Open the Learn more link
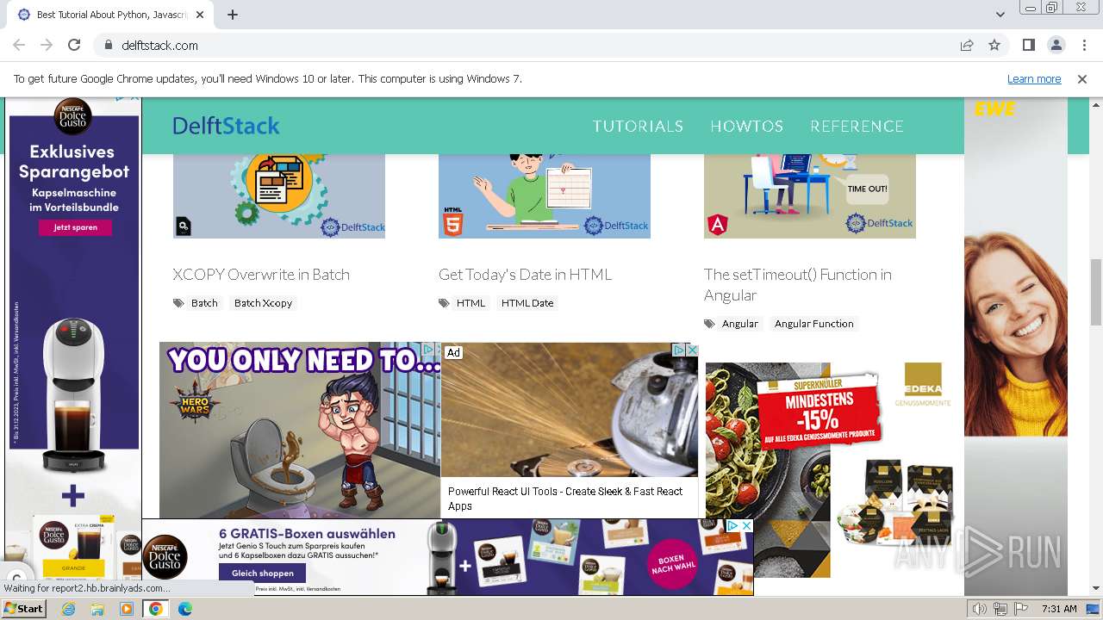Viewport: 1103px width, 620px height. click(x=1034, y=78)
